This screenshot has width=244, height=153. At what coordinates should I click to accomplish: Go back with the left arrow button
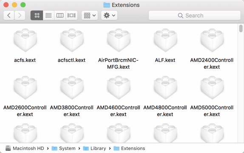[9, 15]
